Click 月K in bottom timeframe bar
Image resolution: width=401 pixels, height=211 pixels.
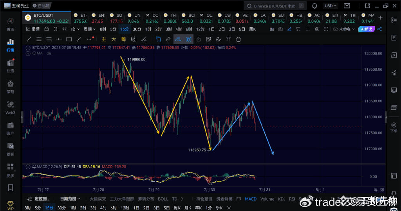188,208
